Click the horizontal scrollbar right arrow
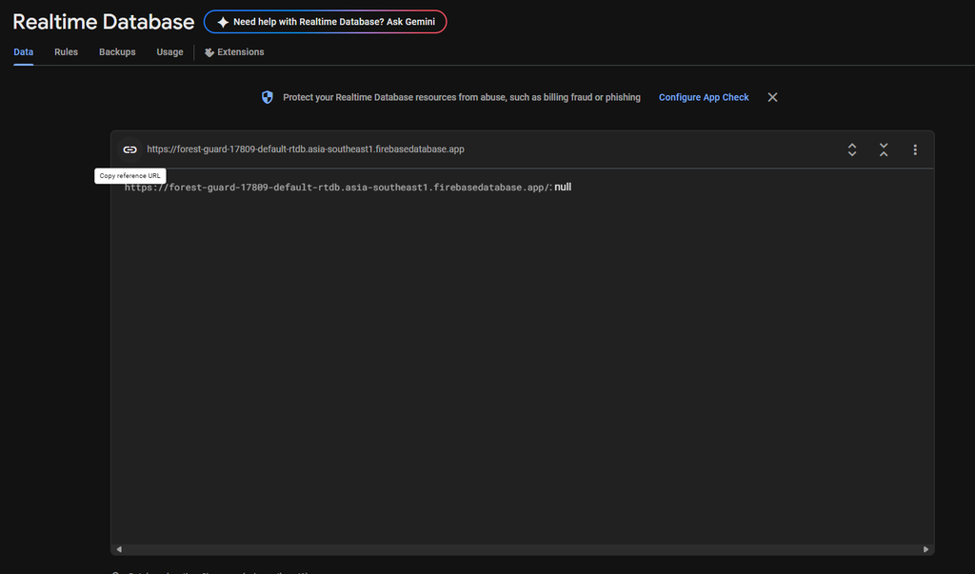 [925, 549]
